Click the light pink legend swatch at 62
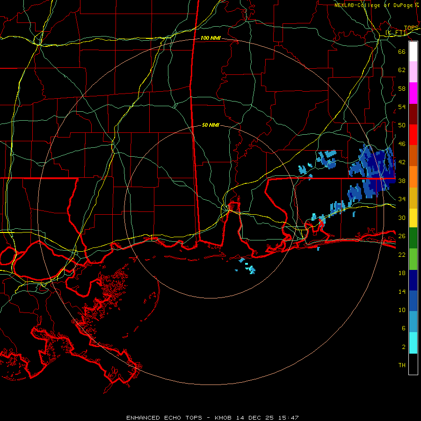 tap(413, 72)
